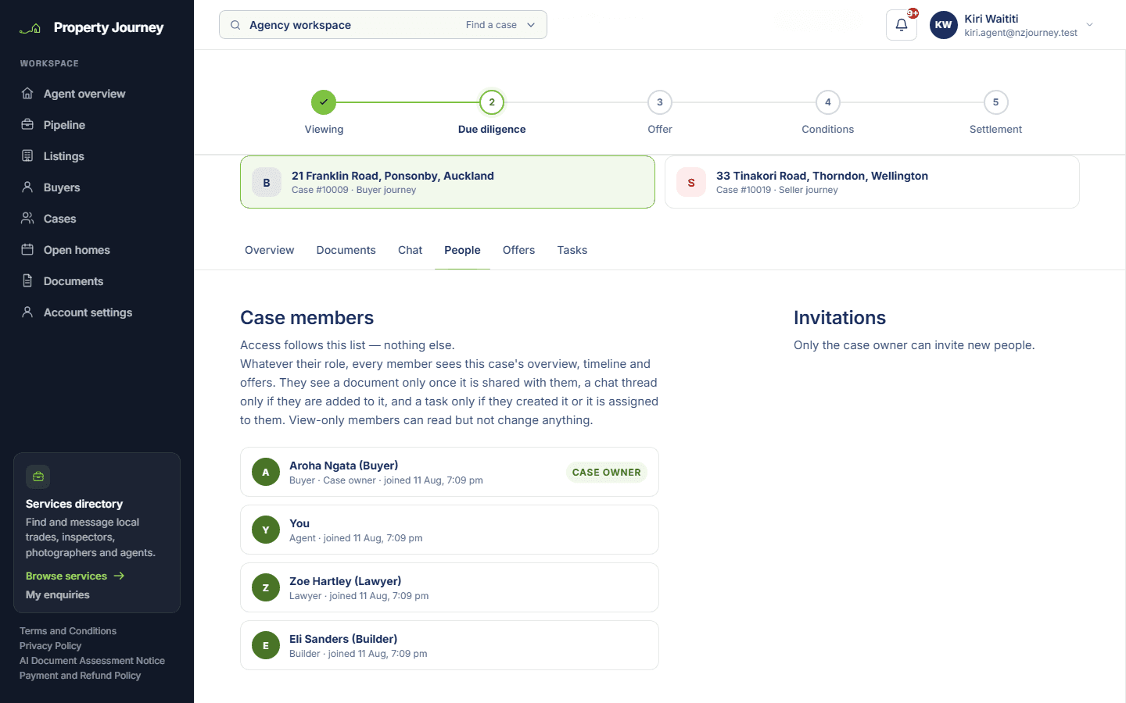
Task: Open the Documents tab in case view
Action: (x=346, y=250)
